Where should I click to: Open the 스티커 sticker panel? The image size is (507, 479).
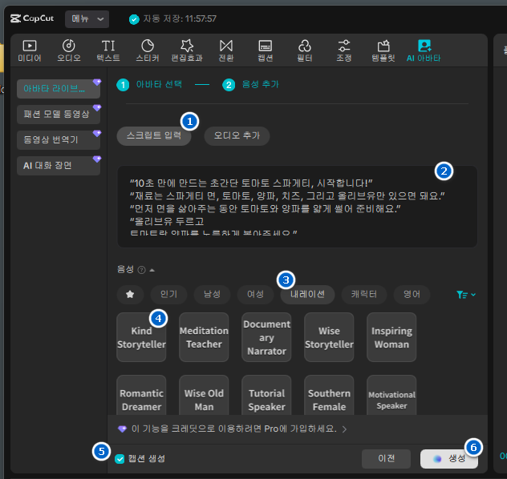pos(148,50)
